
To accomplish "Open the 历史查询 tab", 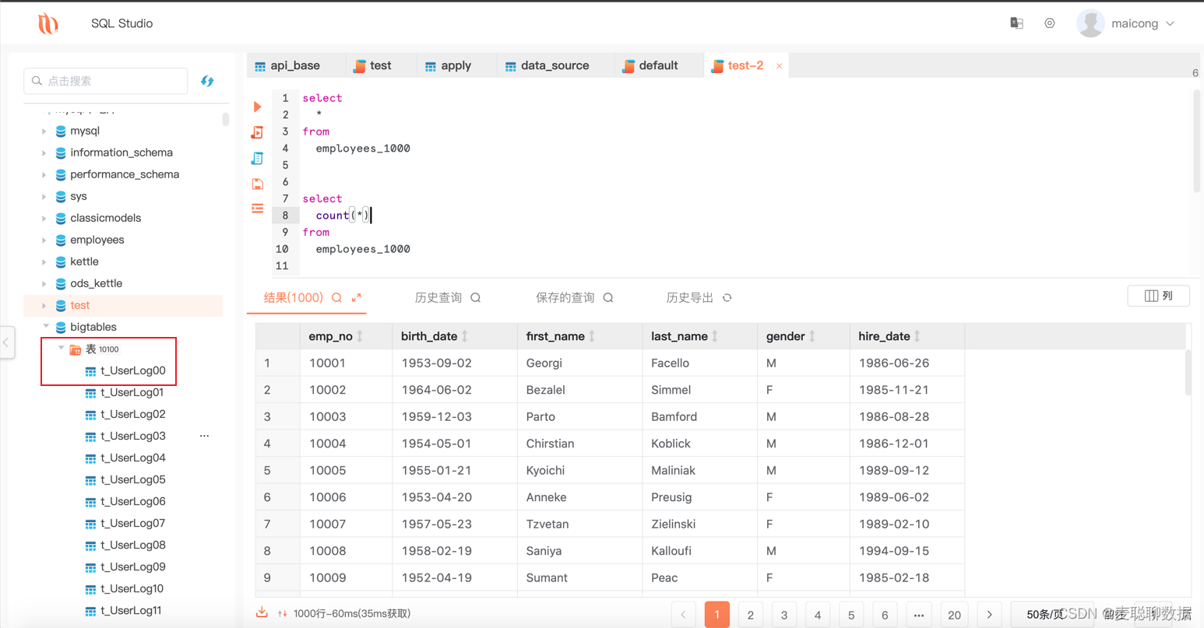I will [438, 298].
